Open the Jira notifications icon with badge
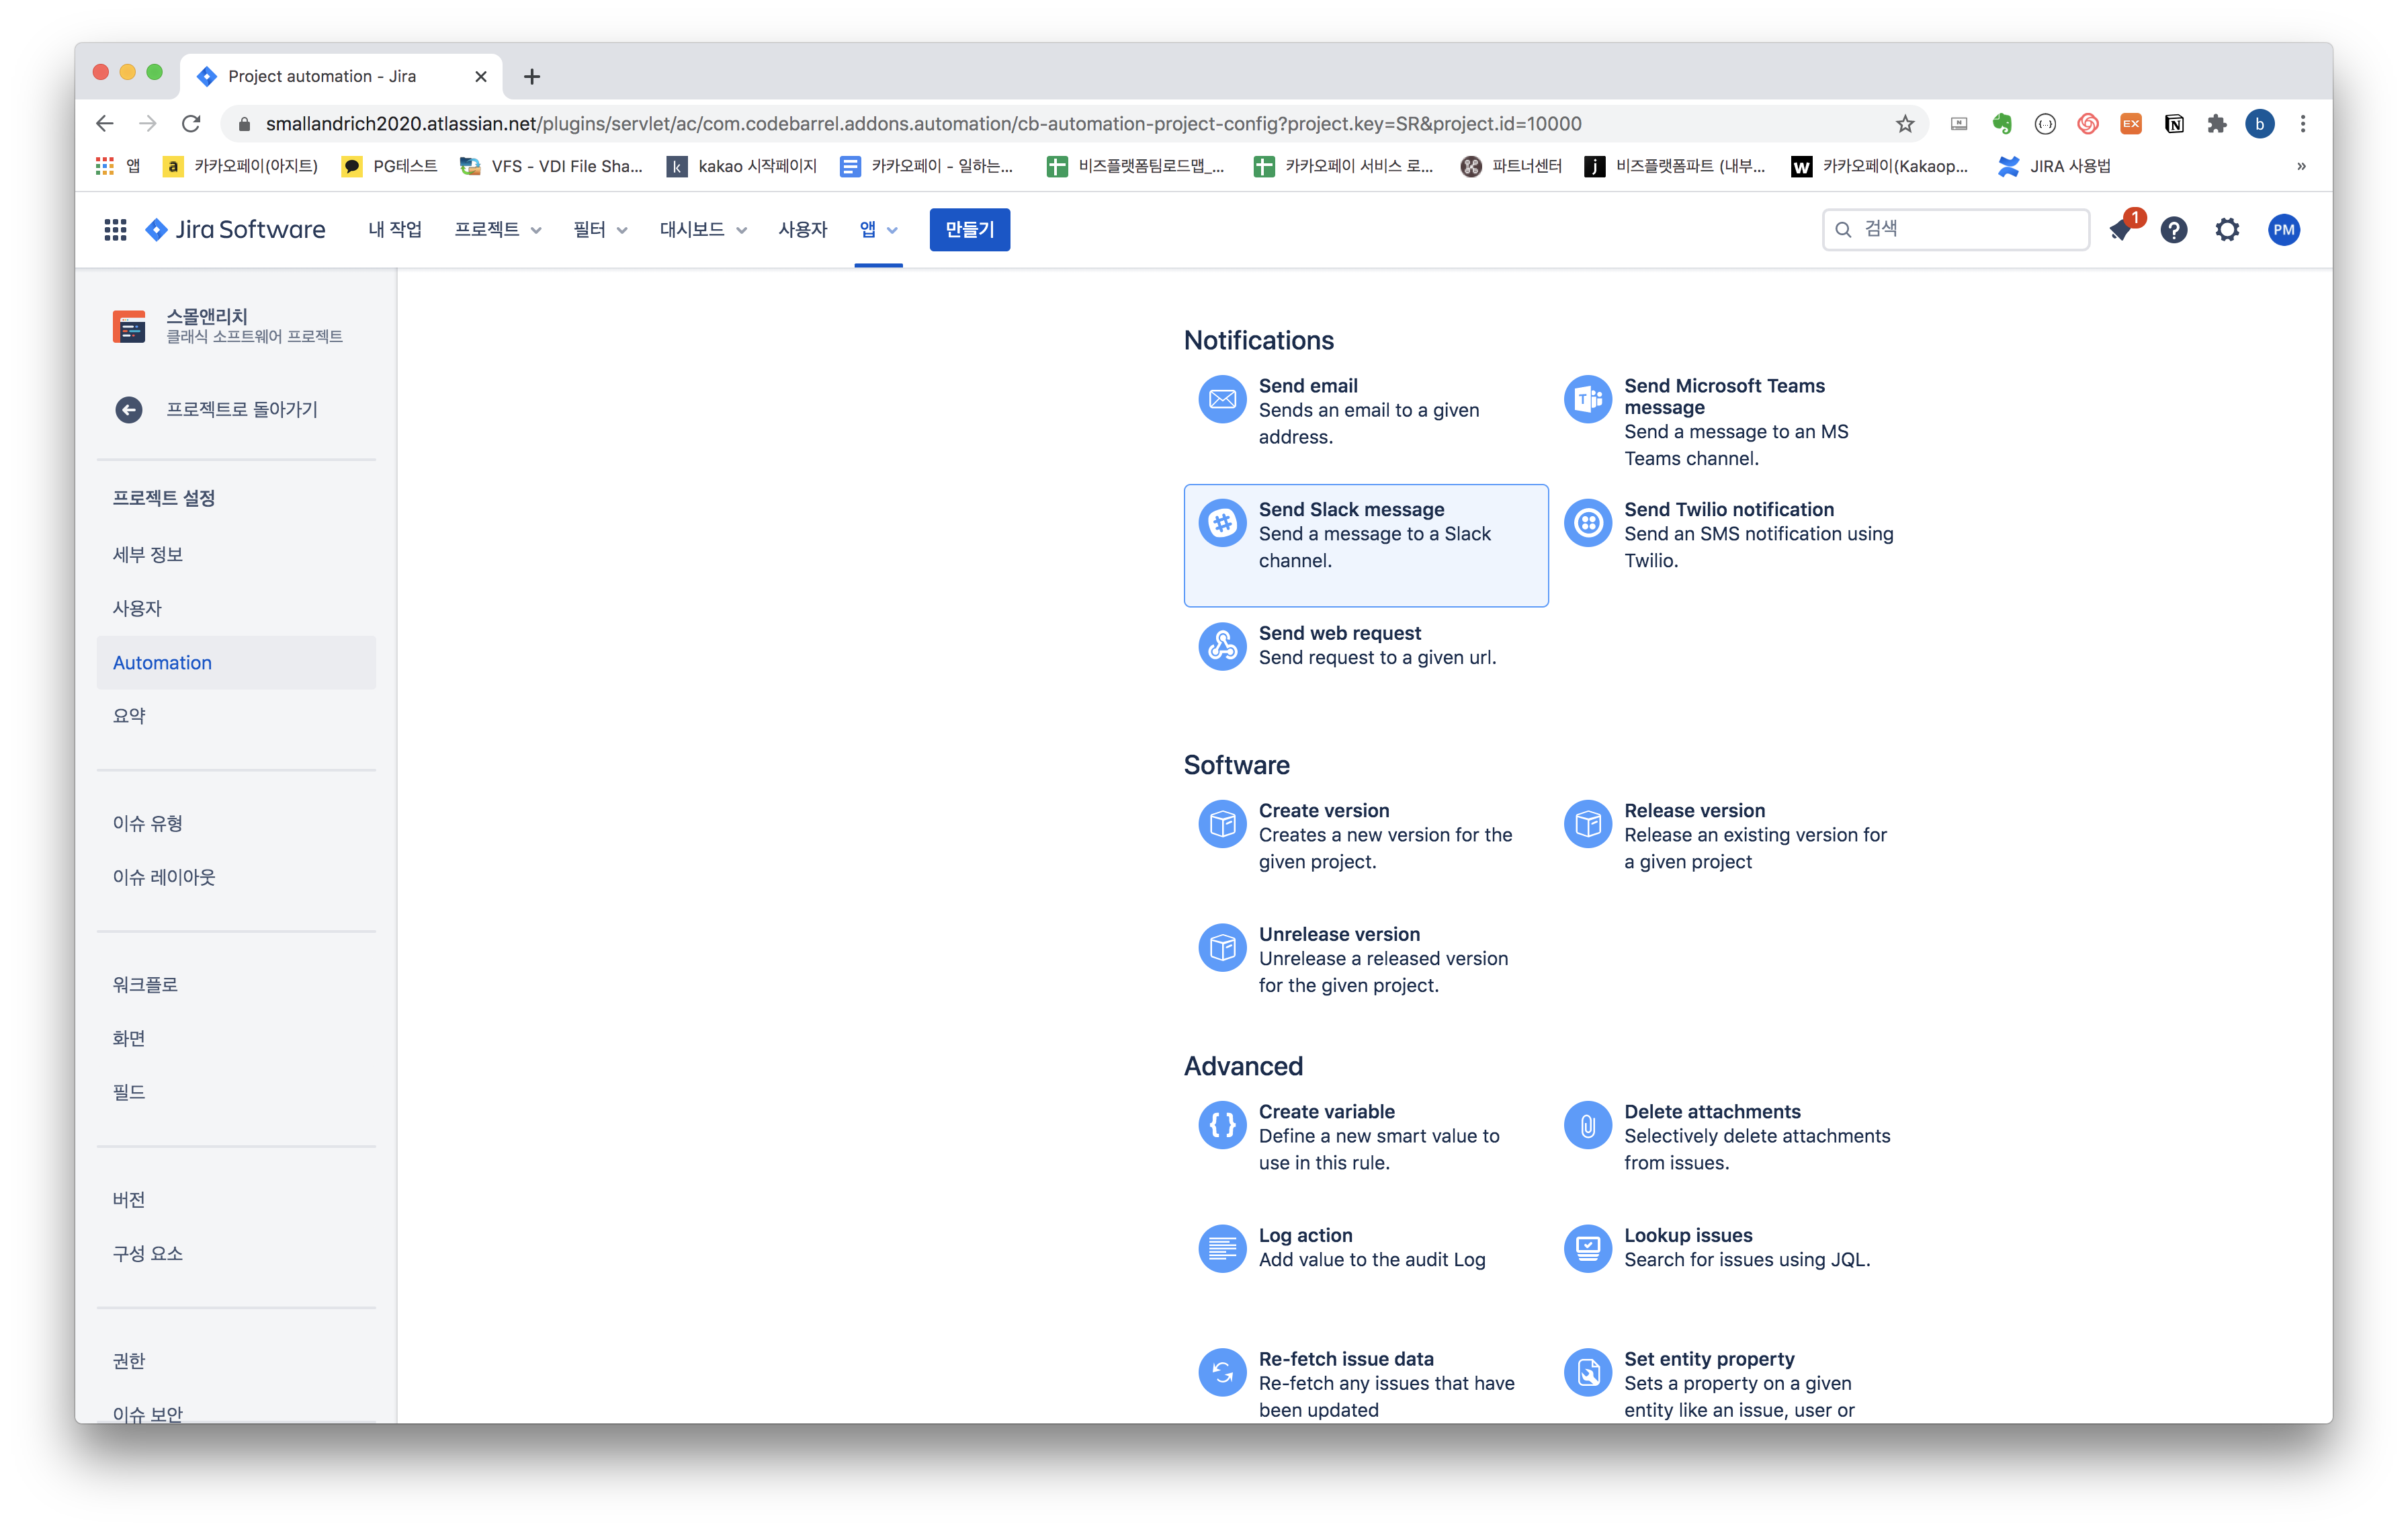 pyautogui.click(x=2119, y=230)
